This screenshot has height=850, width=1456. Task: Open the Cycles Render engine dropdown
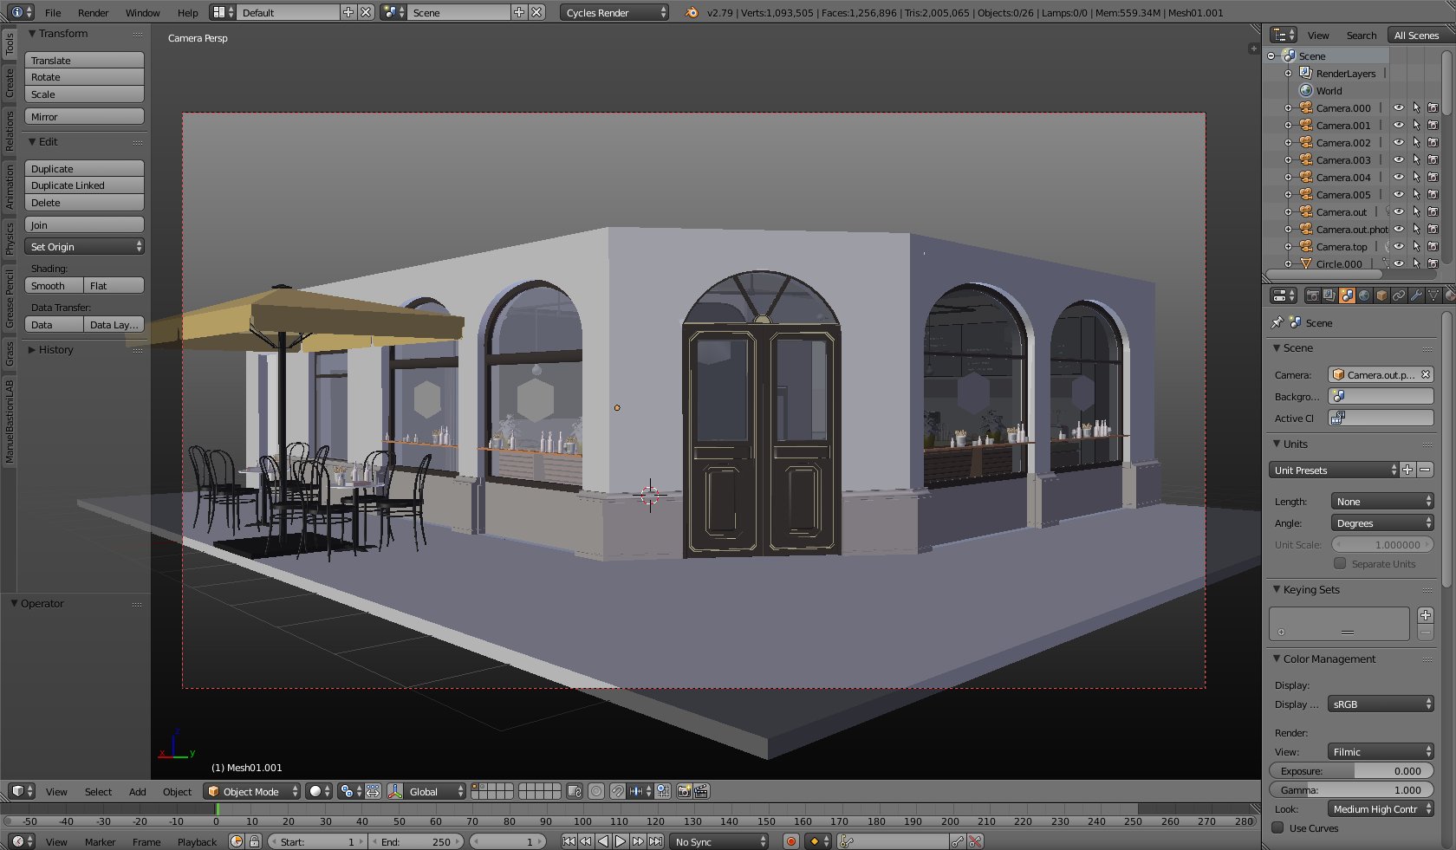(x=614, y=12)
